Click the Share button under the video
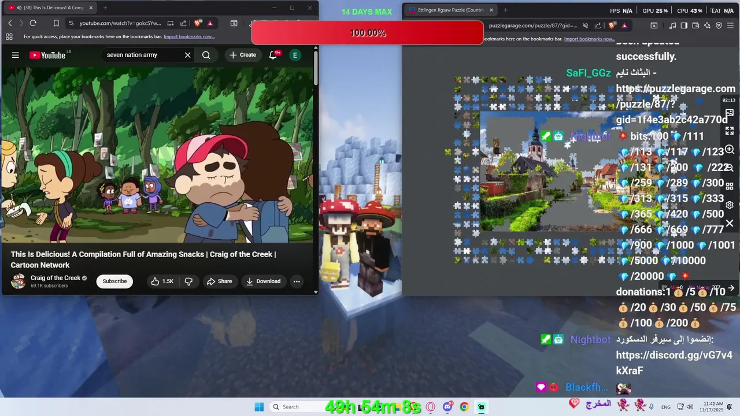The height and width of the screenshot is (416, 740). point(219,281)
